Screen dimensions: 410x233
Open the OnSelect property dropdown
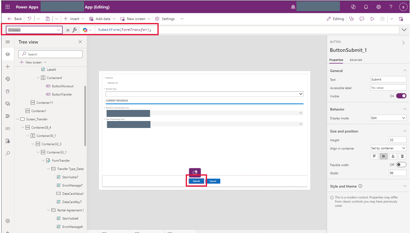[58, 30]
